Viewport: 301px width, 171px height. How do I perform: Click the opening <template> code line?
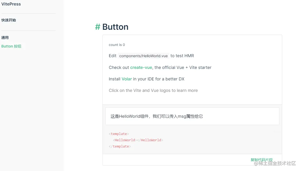pos(119,134)
